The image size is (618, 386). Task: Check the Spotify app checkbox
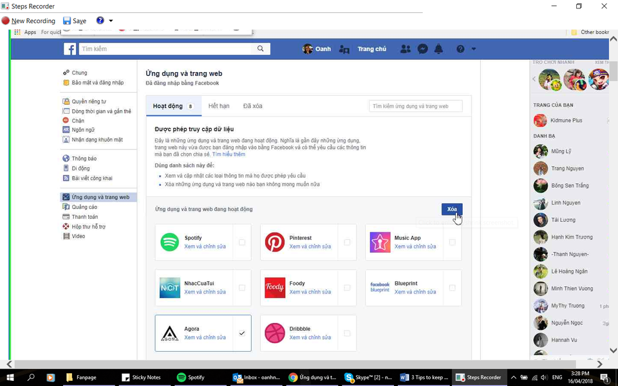[x=241, y=243]
